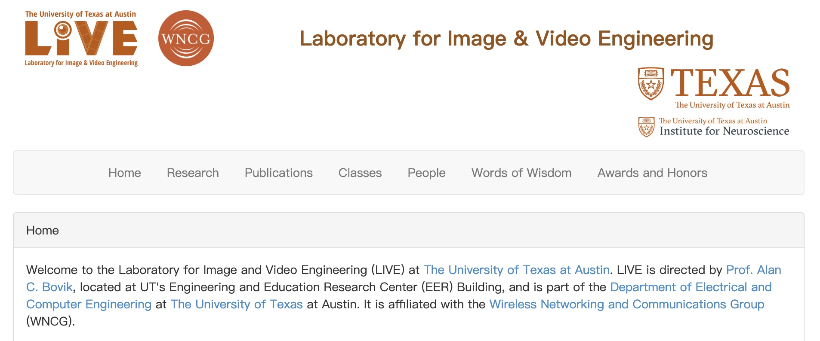This screenshot has width=820, height=341.
Task: Open the Department of Electrical and Computer Engineering link
Action: 691,287
